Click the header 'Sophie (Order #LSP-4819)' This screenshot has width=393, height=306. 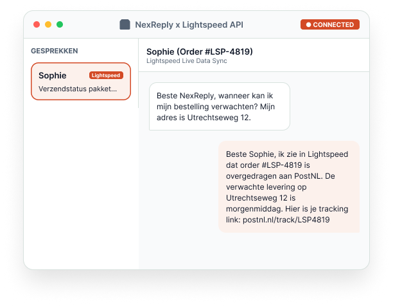(x=200, y=51)
